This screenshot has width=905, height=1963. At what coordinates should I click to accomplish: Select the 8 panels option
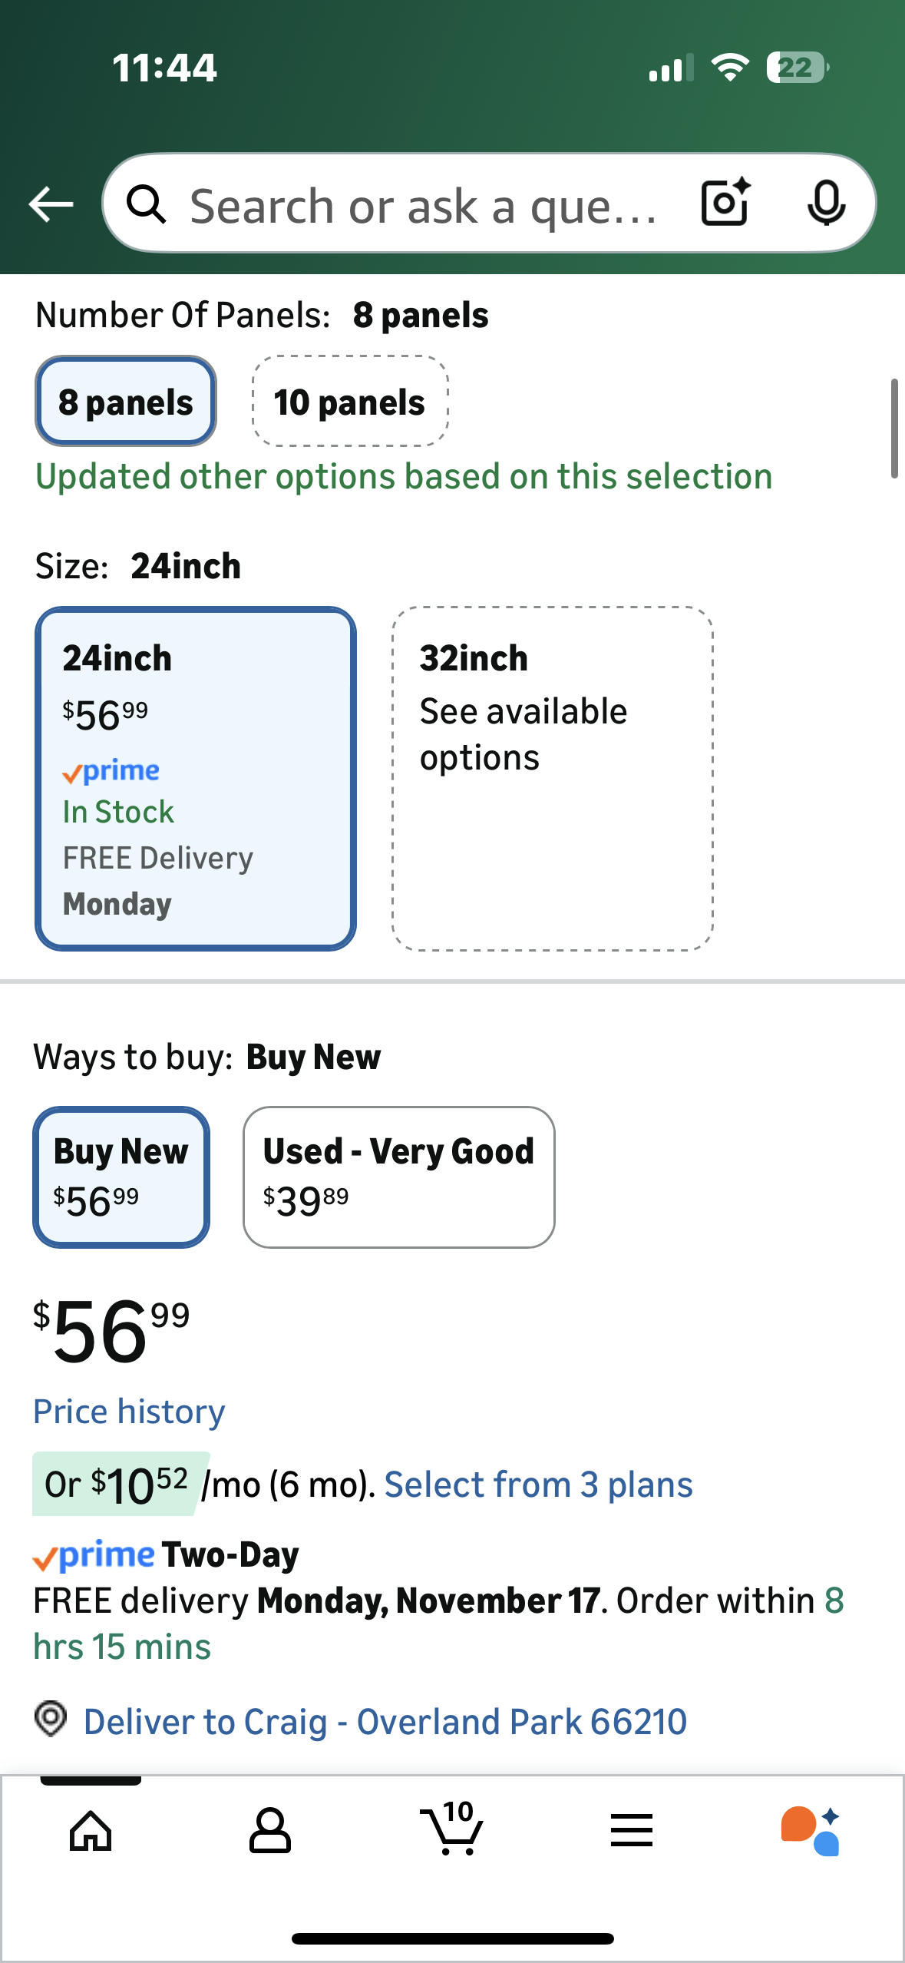point(126,402)
